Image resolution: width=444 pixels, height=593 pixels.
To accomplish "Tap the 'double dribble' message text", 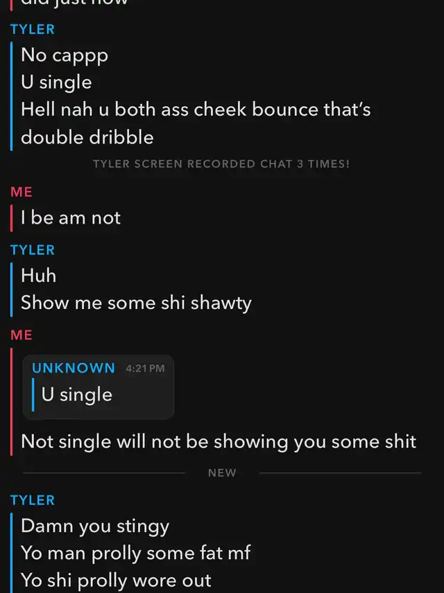I will point(87,137).
